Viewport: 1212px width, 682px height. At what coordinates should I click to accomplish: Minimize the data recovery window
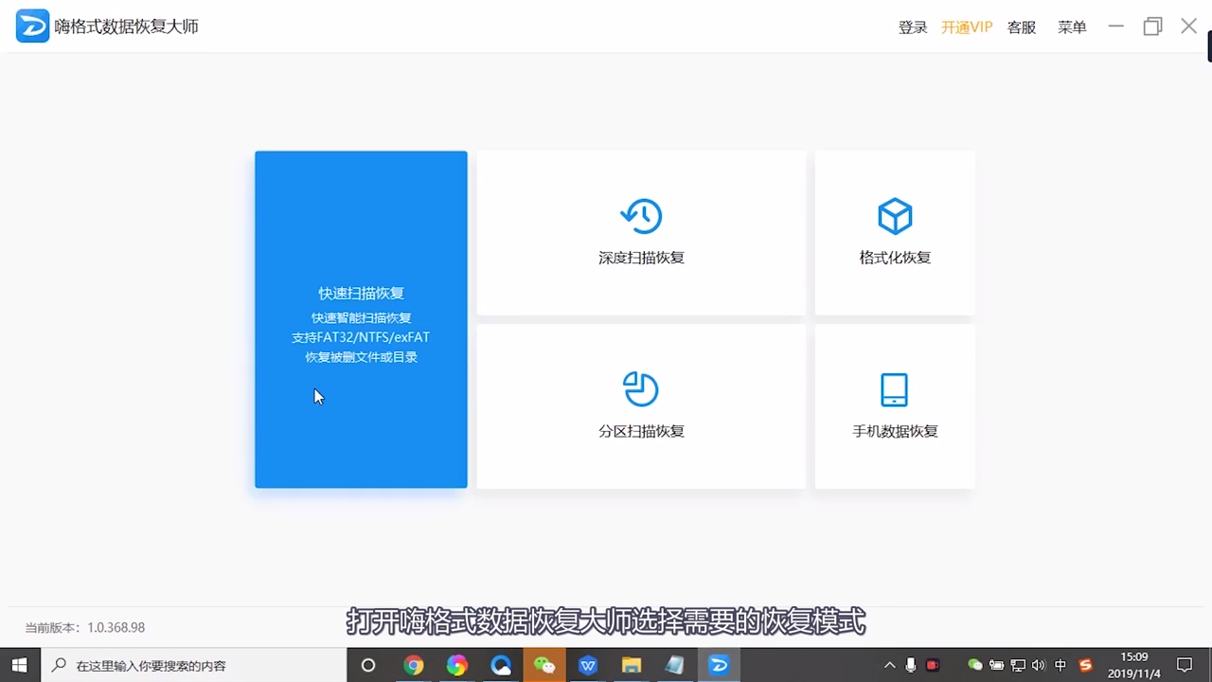tap(1116, 27)
